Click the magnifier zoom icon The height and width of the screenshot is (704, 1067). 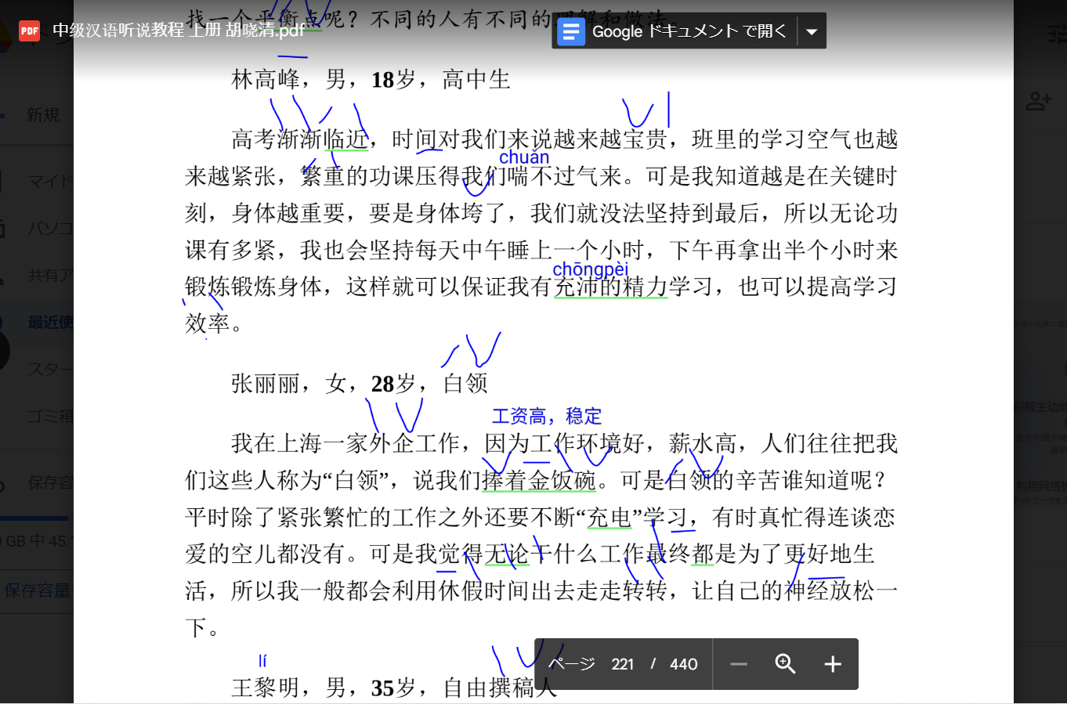click(x=785, y=664)
